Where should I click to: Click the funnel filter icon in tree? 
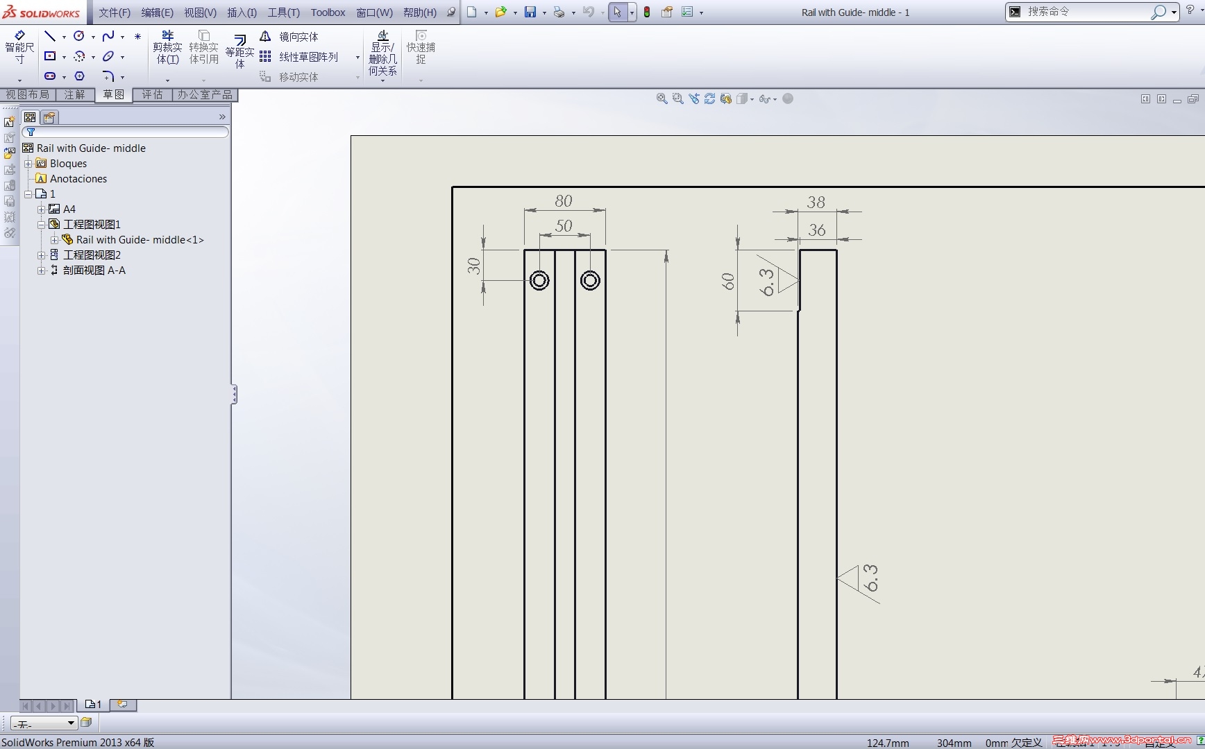[31, 132]
